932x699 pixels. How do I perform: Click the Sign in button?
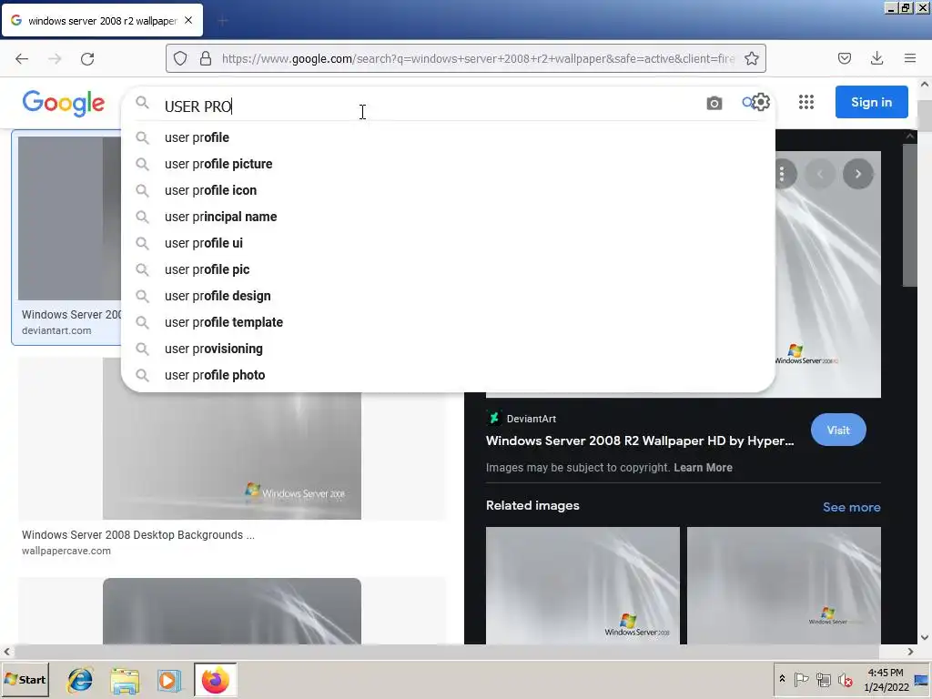[871, 102]
